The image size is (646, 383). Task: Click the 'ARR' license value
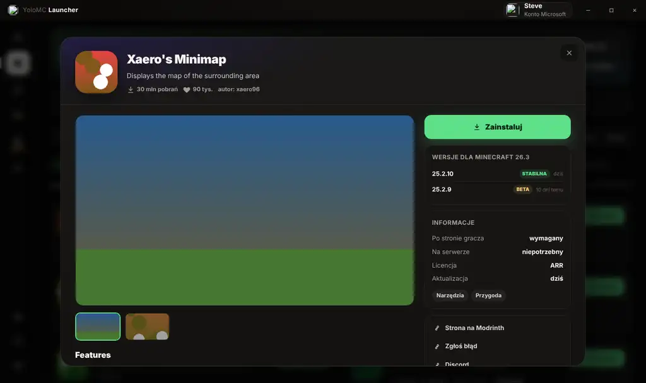556,265
